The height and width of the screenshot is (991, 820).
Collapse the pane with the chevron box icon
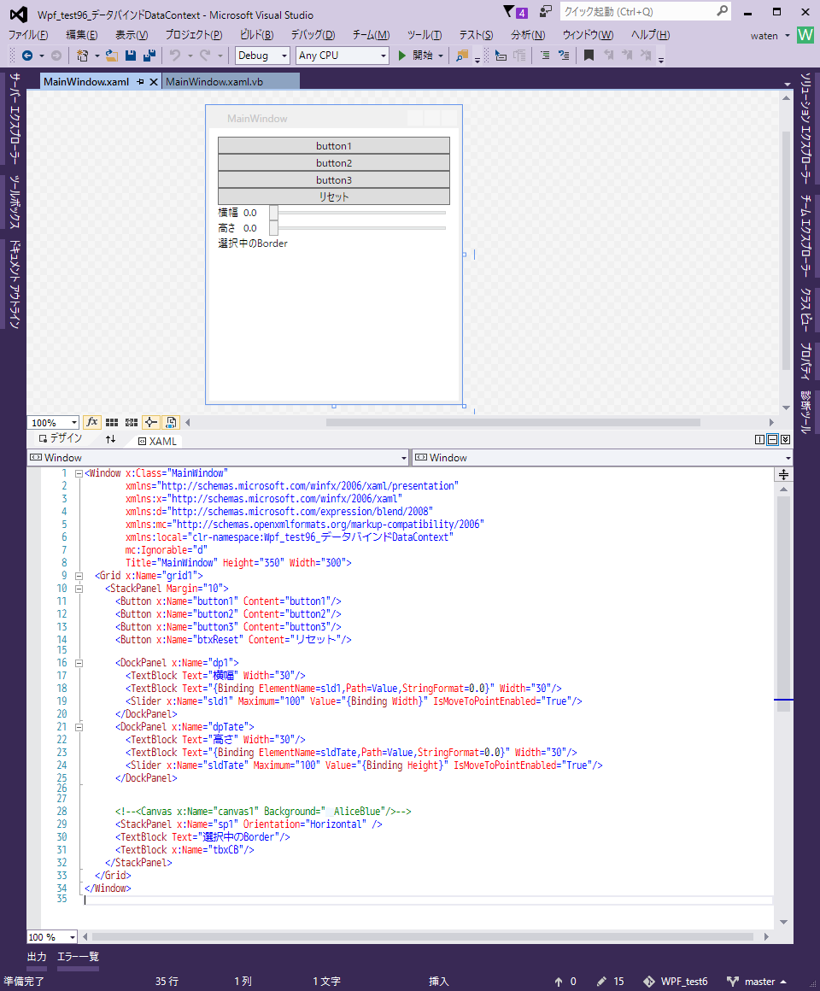point(785,439)
